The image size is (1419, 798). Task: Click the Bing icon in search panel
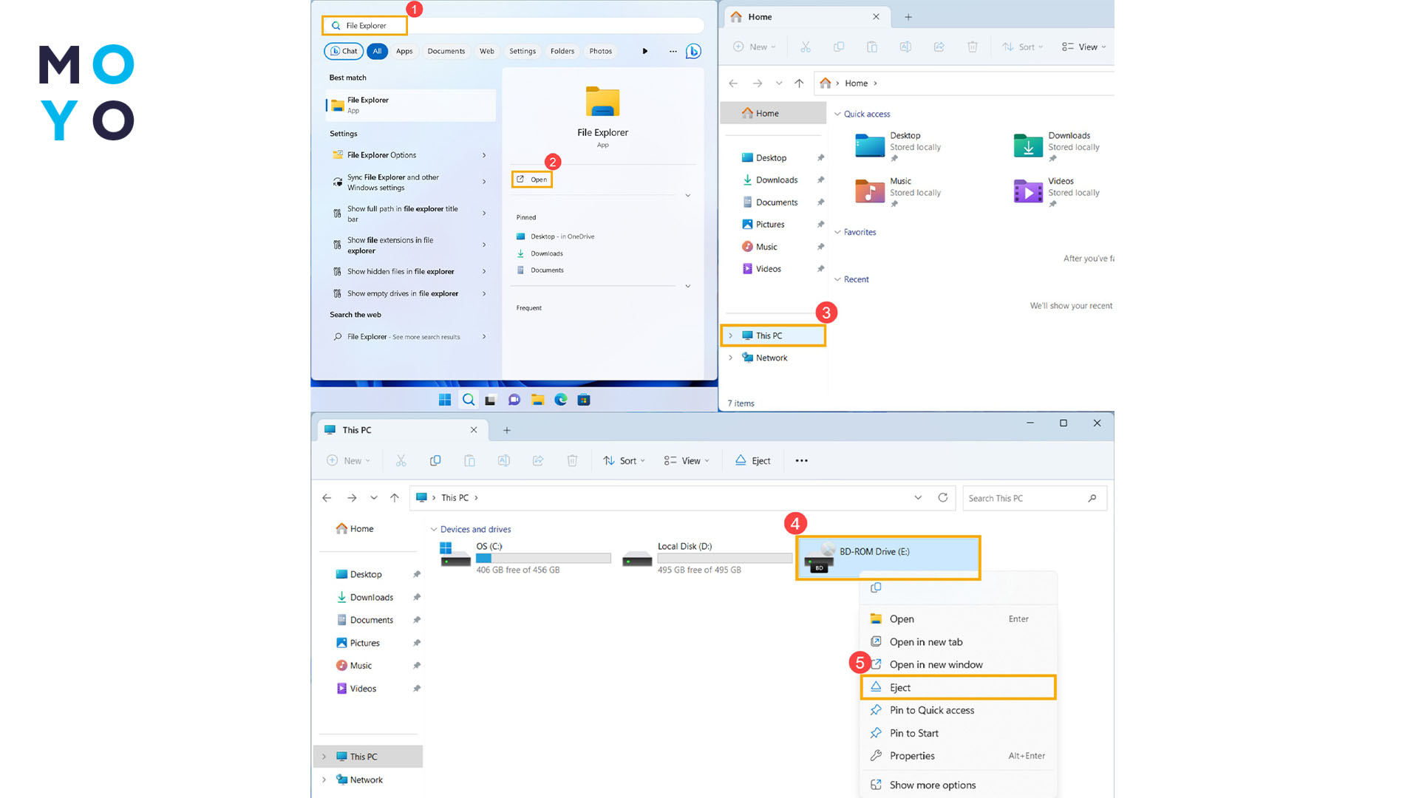(693, 51)
